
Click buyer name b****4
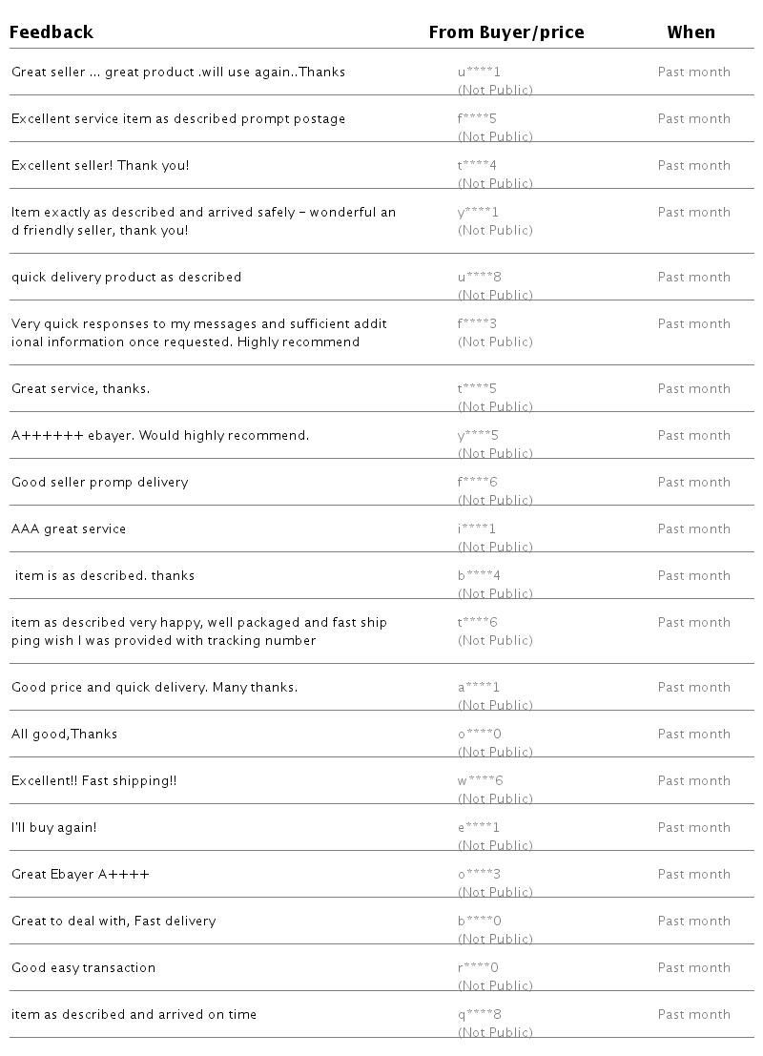tap(479, 575)
